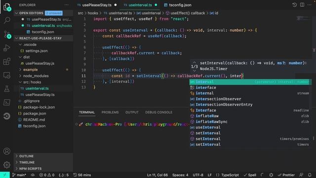Open the Explorer view in activity bar
Image resolution: width=316 pixels, height=178 pixels.
[6, 7]
